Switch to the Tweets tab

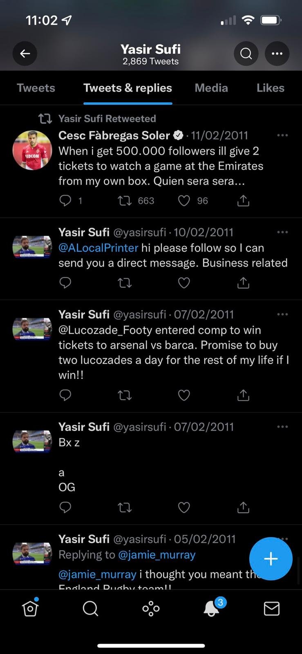[x=36, y=88]
